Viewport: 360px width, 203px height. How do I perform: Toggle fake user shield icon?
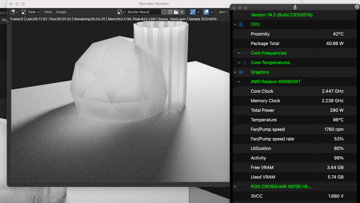[164, 12]
